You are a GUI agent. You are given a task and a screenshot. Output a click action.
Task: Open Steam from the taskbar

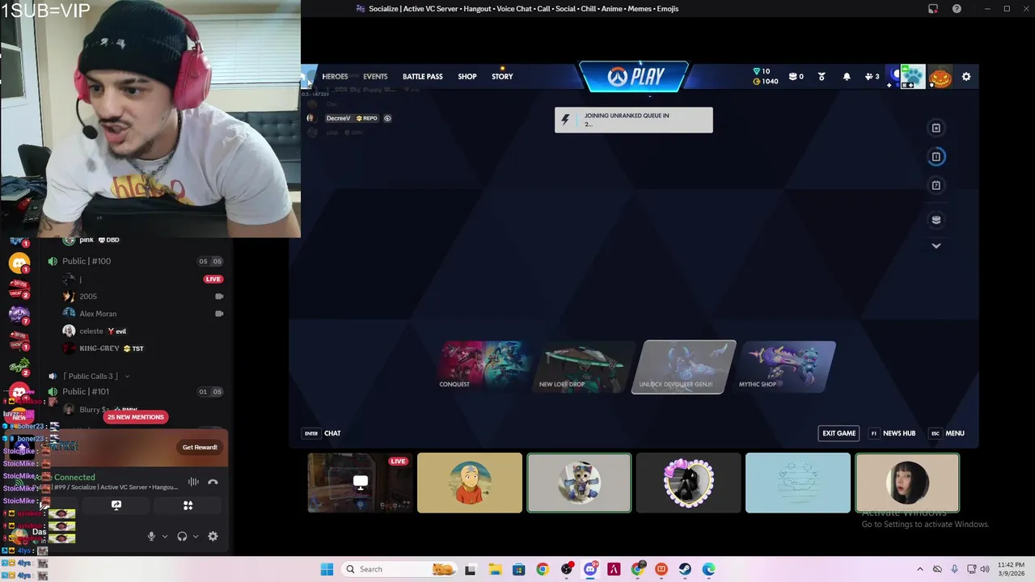(x=685, y=569)
